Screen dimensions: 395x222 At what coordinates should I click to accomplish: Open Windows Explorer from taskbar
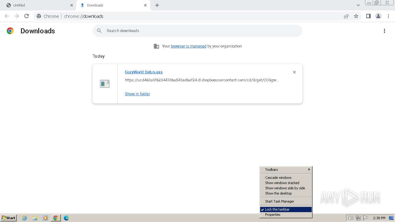[35, 218]
